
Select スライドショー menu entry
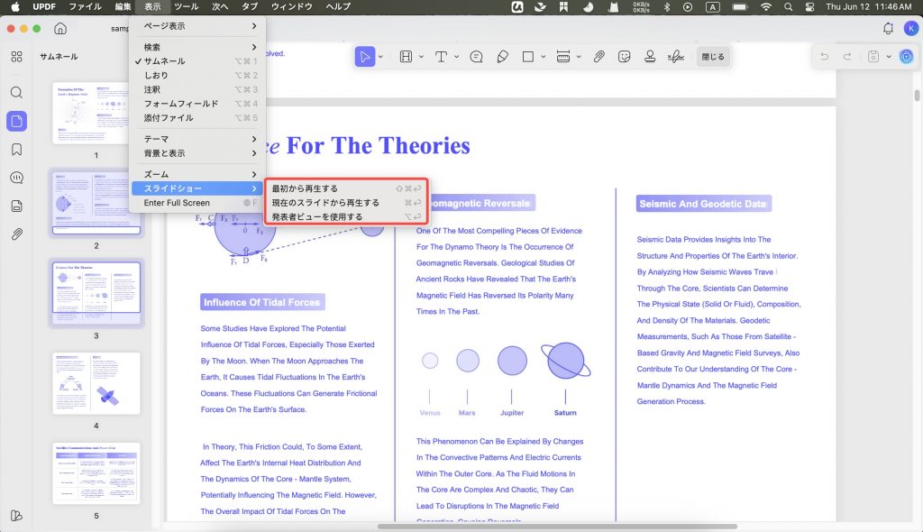[197, 188]
